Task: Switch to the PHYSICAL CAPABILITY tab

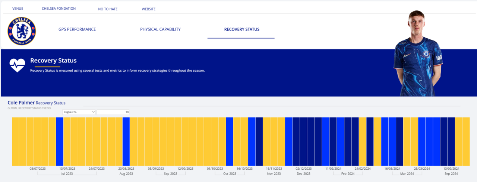Action: coord(160,29)
